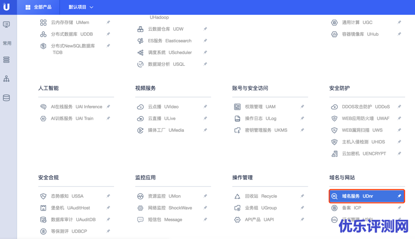415x239 pixels.
Task: Click the 资源监控 UMon icon
Action: point(140,196)
